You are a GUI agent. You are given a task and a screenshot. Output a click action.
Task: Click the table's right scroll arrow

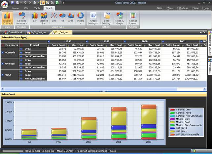pos(205,89)
